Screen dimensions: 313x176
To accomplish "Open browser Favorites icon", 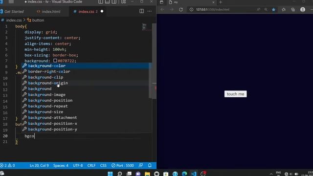I will pyautogui.click(x=284, y=10).
